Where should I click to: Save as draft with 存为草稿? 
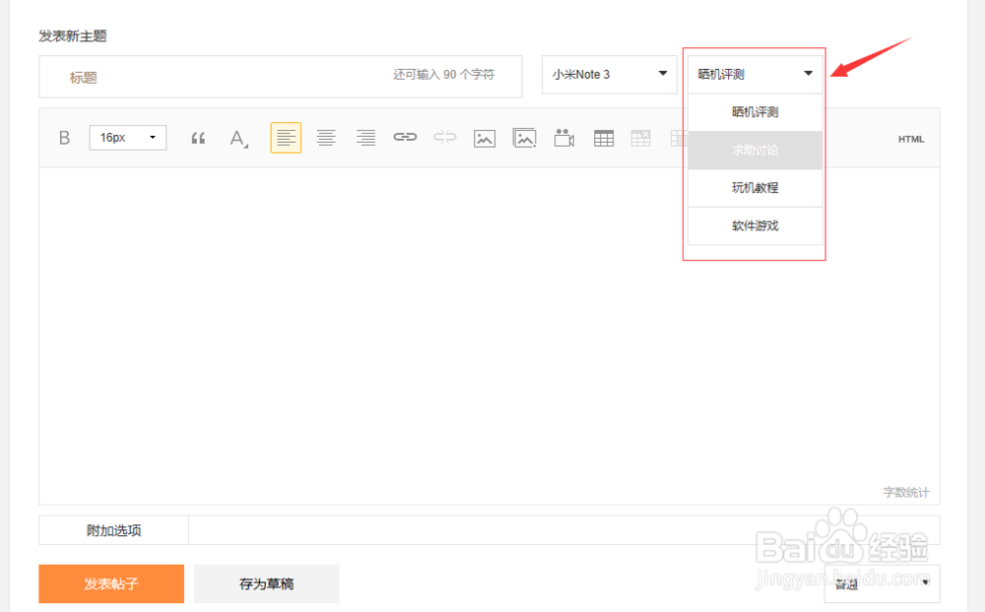[x=266, y=583]
